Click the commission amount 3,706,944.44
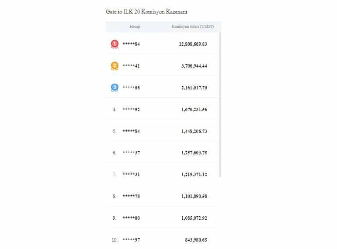The width and height of the screenshot is (337, 249). (x=194, y=66)
